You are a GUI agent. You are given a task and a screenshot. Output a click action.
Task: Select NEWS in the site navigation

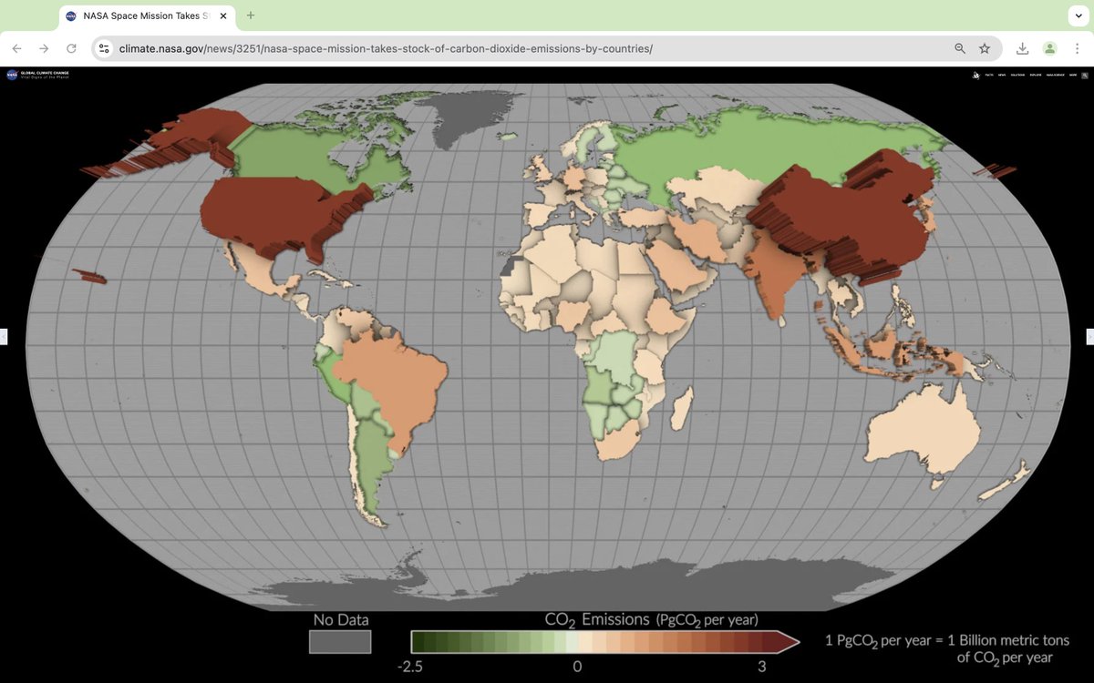click(x=1002, y=75)
